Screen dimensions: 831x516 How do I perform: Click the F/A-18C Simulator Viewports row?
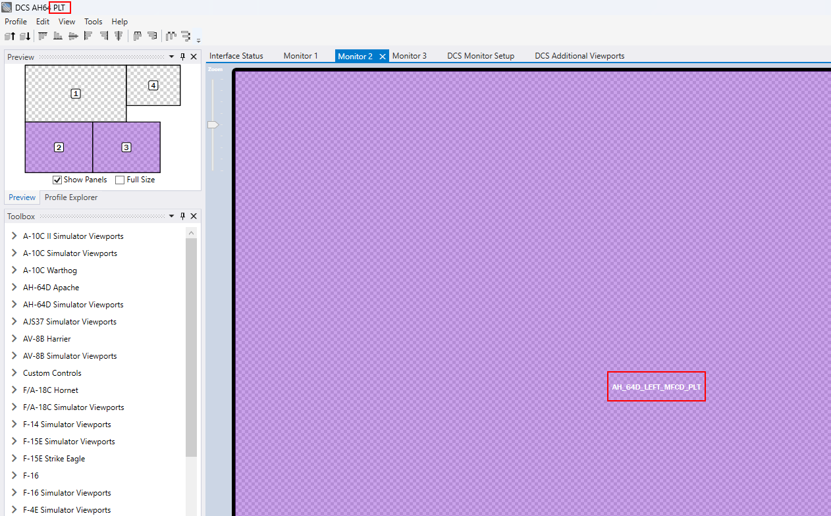[74, 407]
